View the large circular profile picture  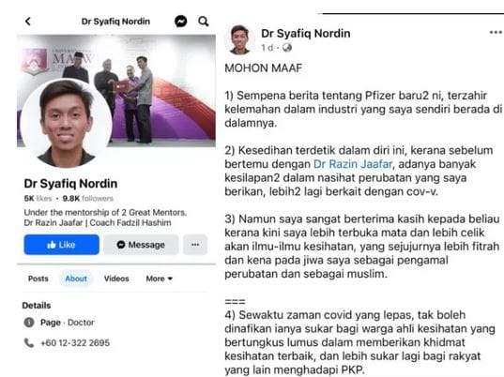[x=67, y=123]
